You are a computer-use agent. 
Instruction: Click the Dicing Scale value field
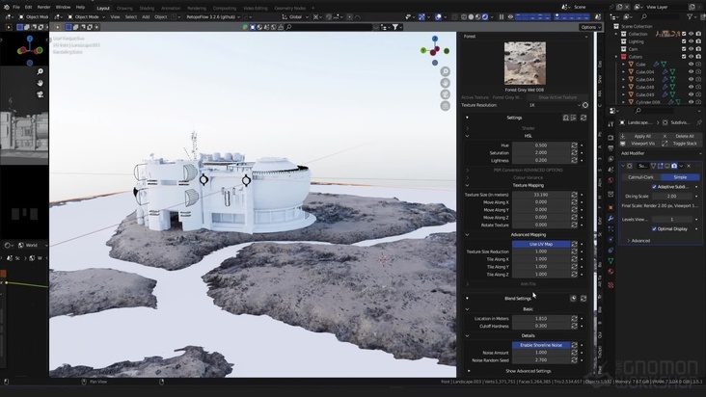(x=672, y=196)
